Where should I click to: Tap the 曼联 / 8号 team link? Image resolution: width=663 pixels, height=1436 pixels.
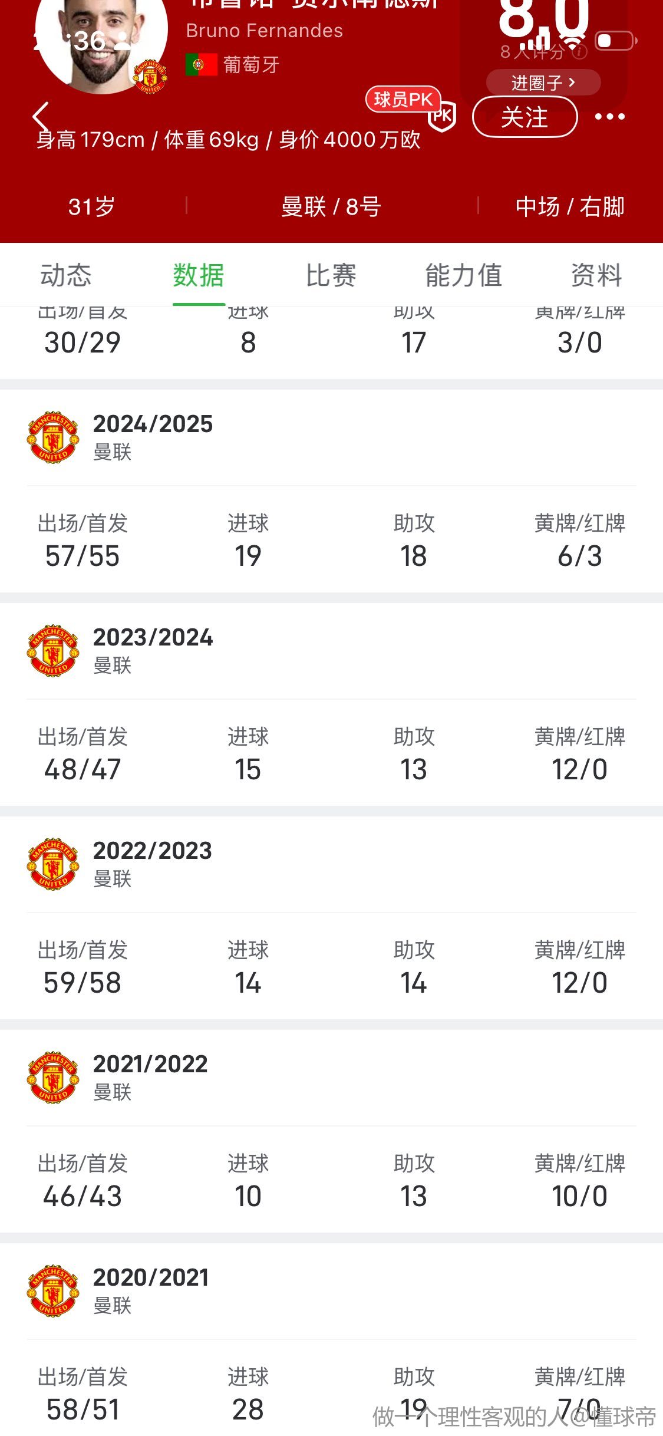tap(331, 206)
